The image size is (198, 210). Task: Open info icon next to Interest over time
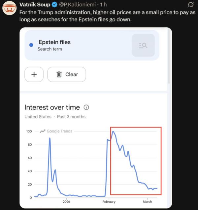coord(86,107)
